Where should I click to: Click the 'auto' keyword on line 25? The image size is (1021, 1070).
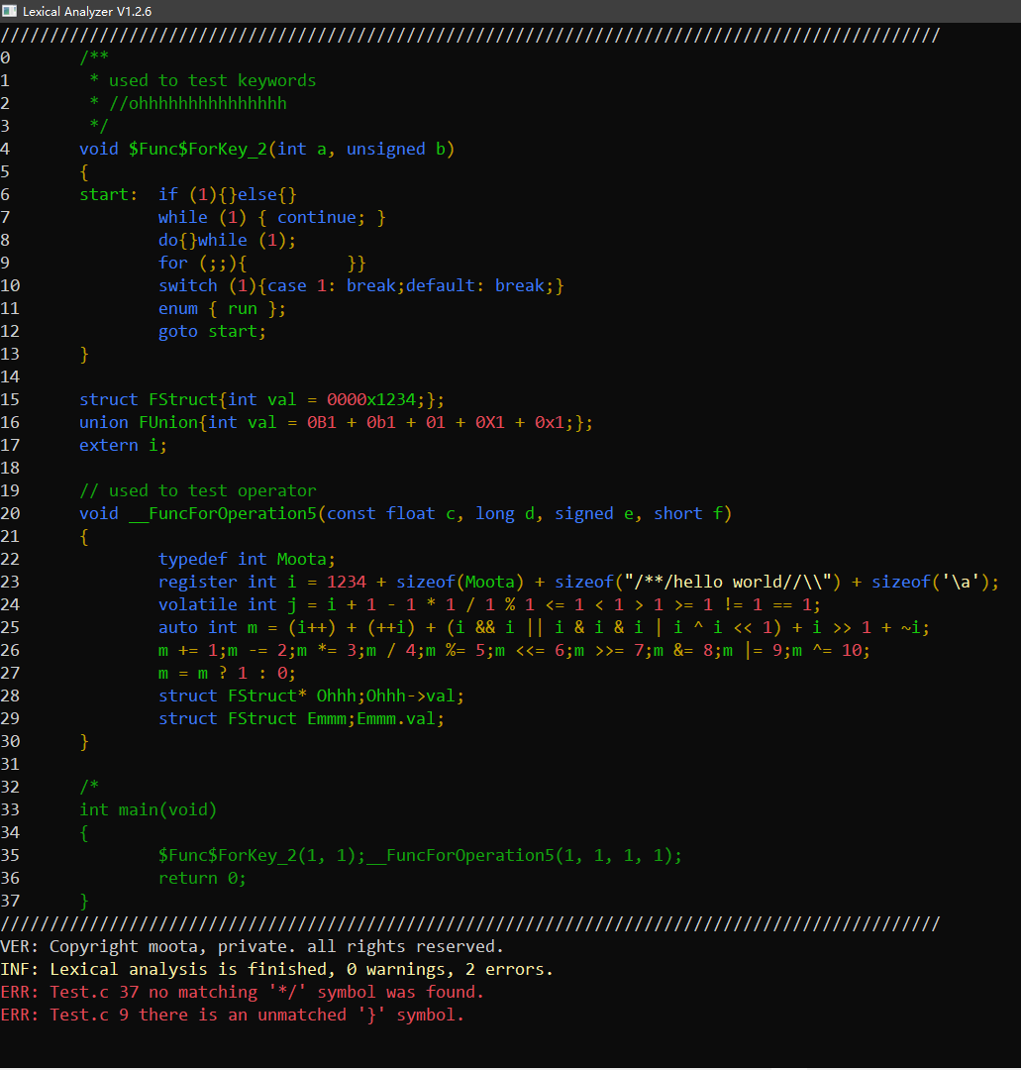(178, 627)
